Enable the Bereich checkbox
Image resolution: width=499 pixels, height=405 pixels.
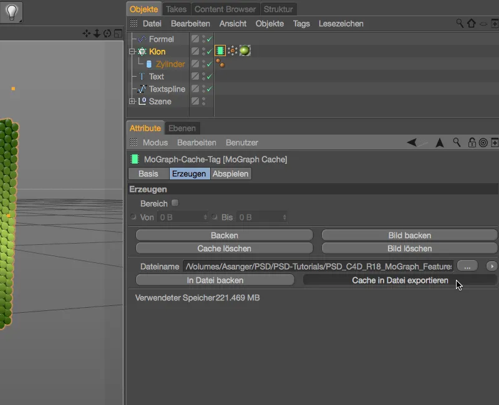click(x=175, y=203)
